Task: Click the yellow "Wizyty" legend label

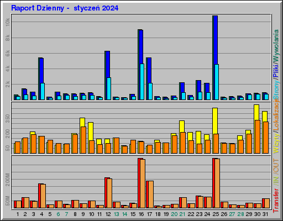Action: [x=276, y=143]
